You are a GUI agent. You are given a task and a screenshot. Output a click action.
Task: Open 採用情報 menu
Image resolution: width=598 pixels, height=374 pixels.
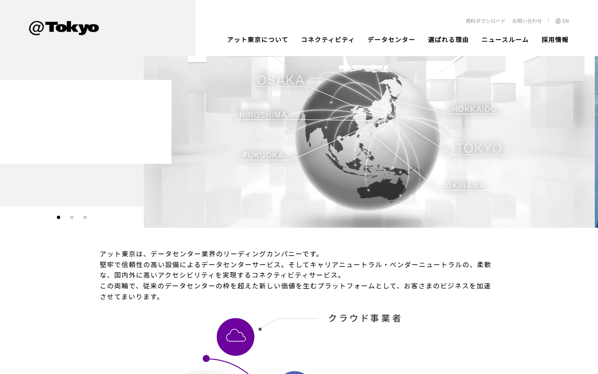(x=555, y=40)
